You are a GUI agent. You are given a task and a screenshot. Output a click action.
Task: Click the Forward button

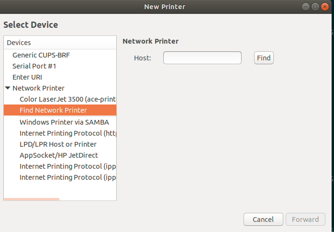[x=305, y=220]
